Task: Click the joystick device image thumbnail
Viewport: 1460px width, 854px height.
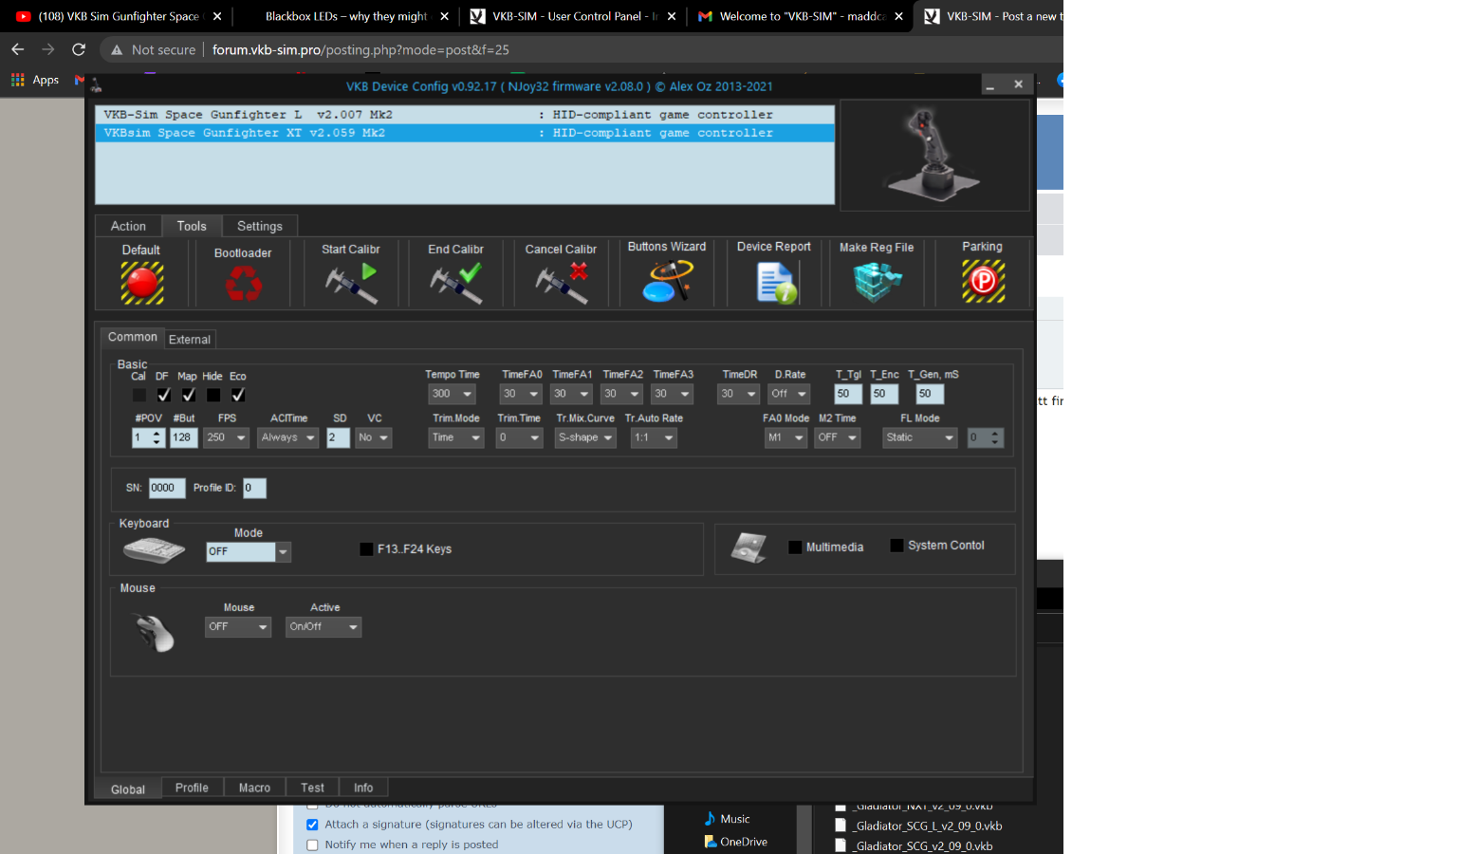Action: [x=934, y=155]
